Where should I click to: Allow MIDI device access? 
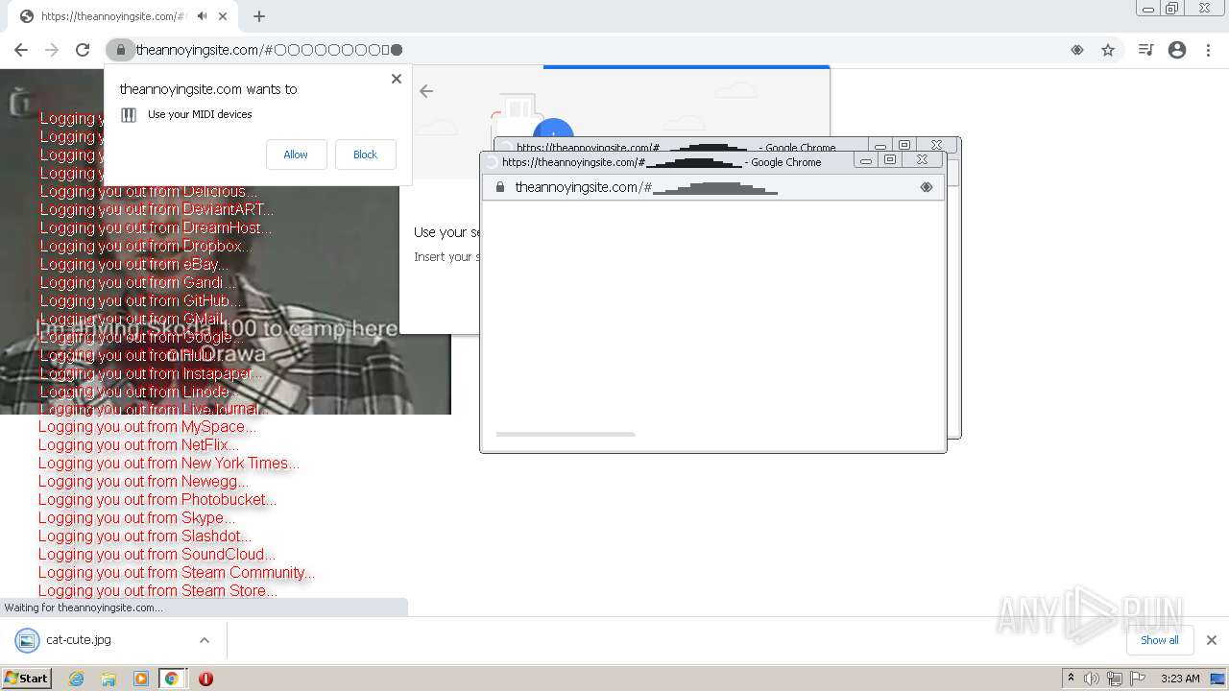tap(296, 155)
